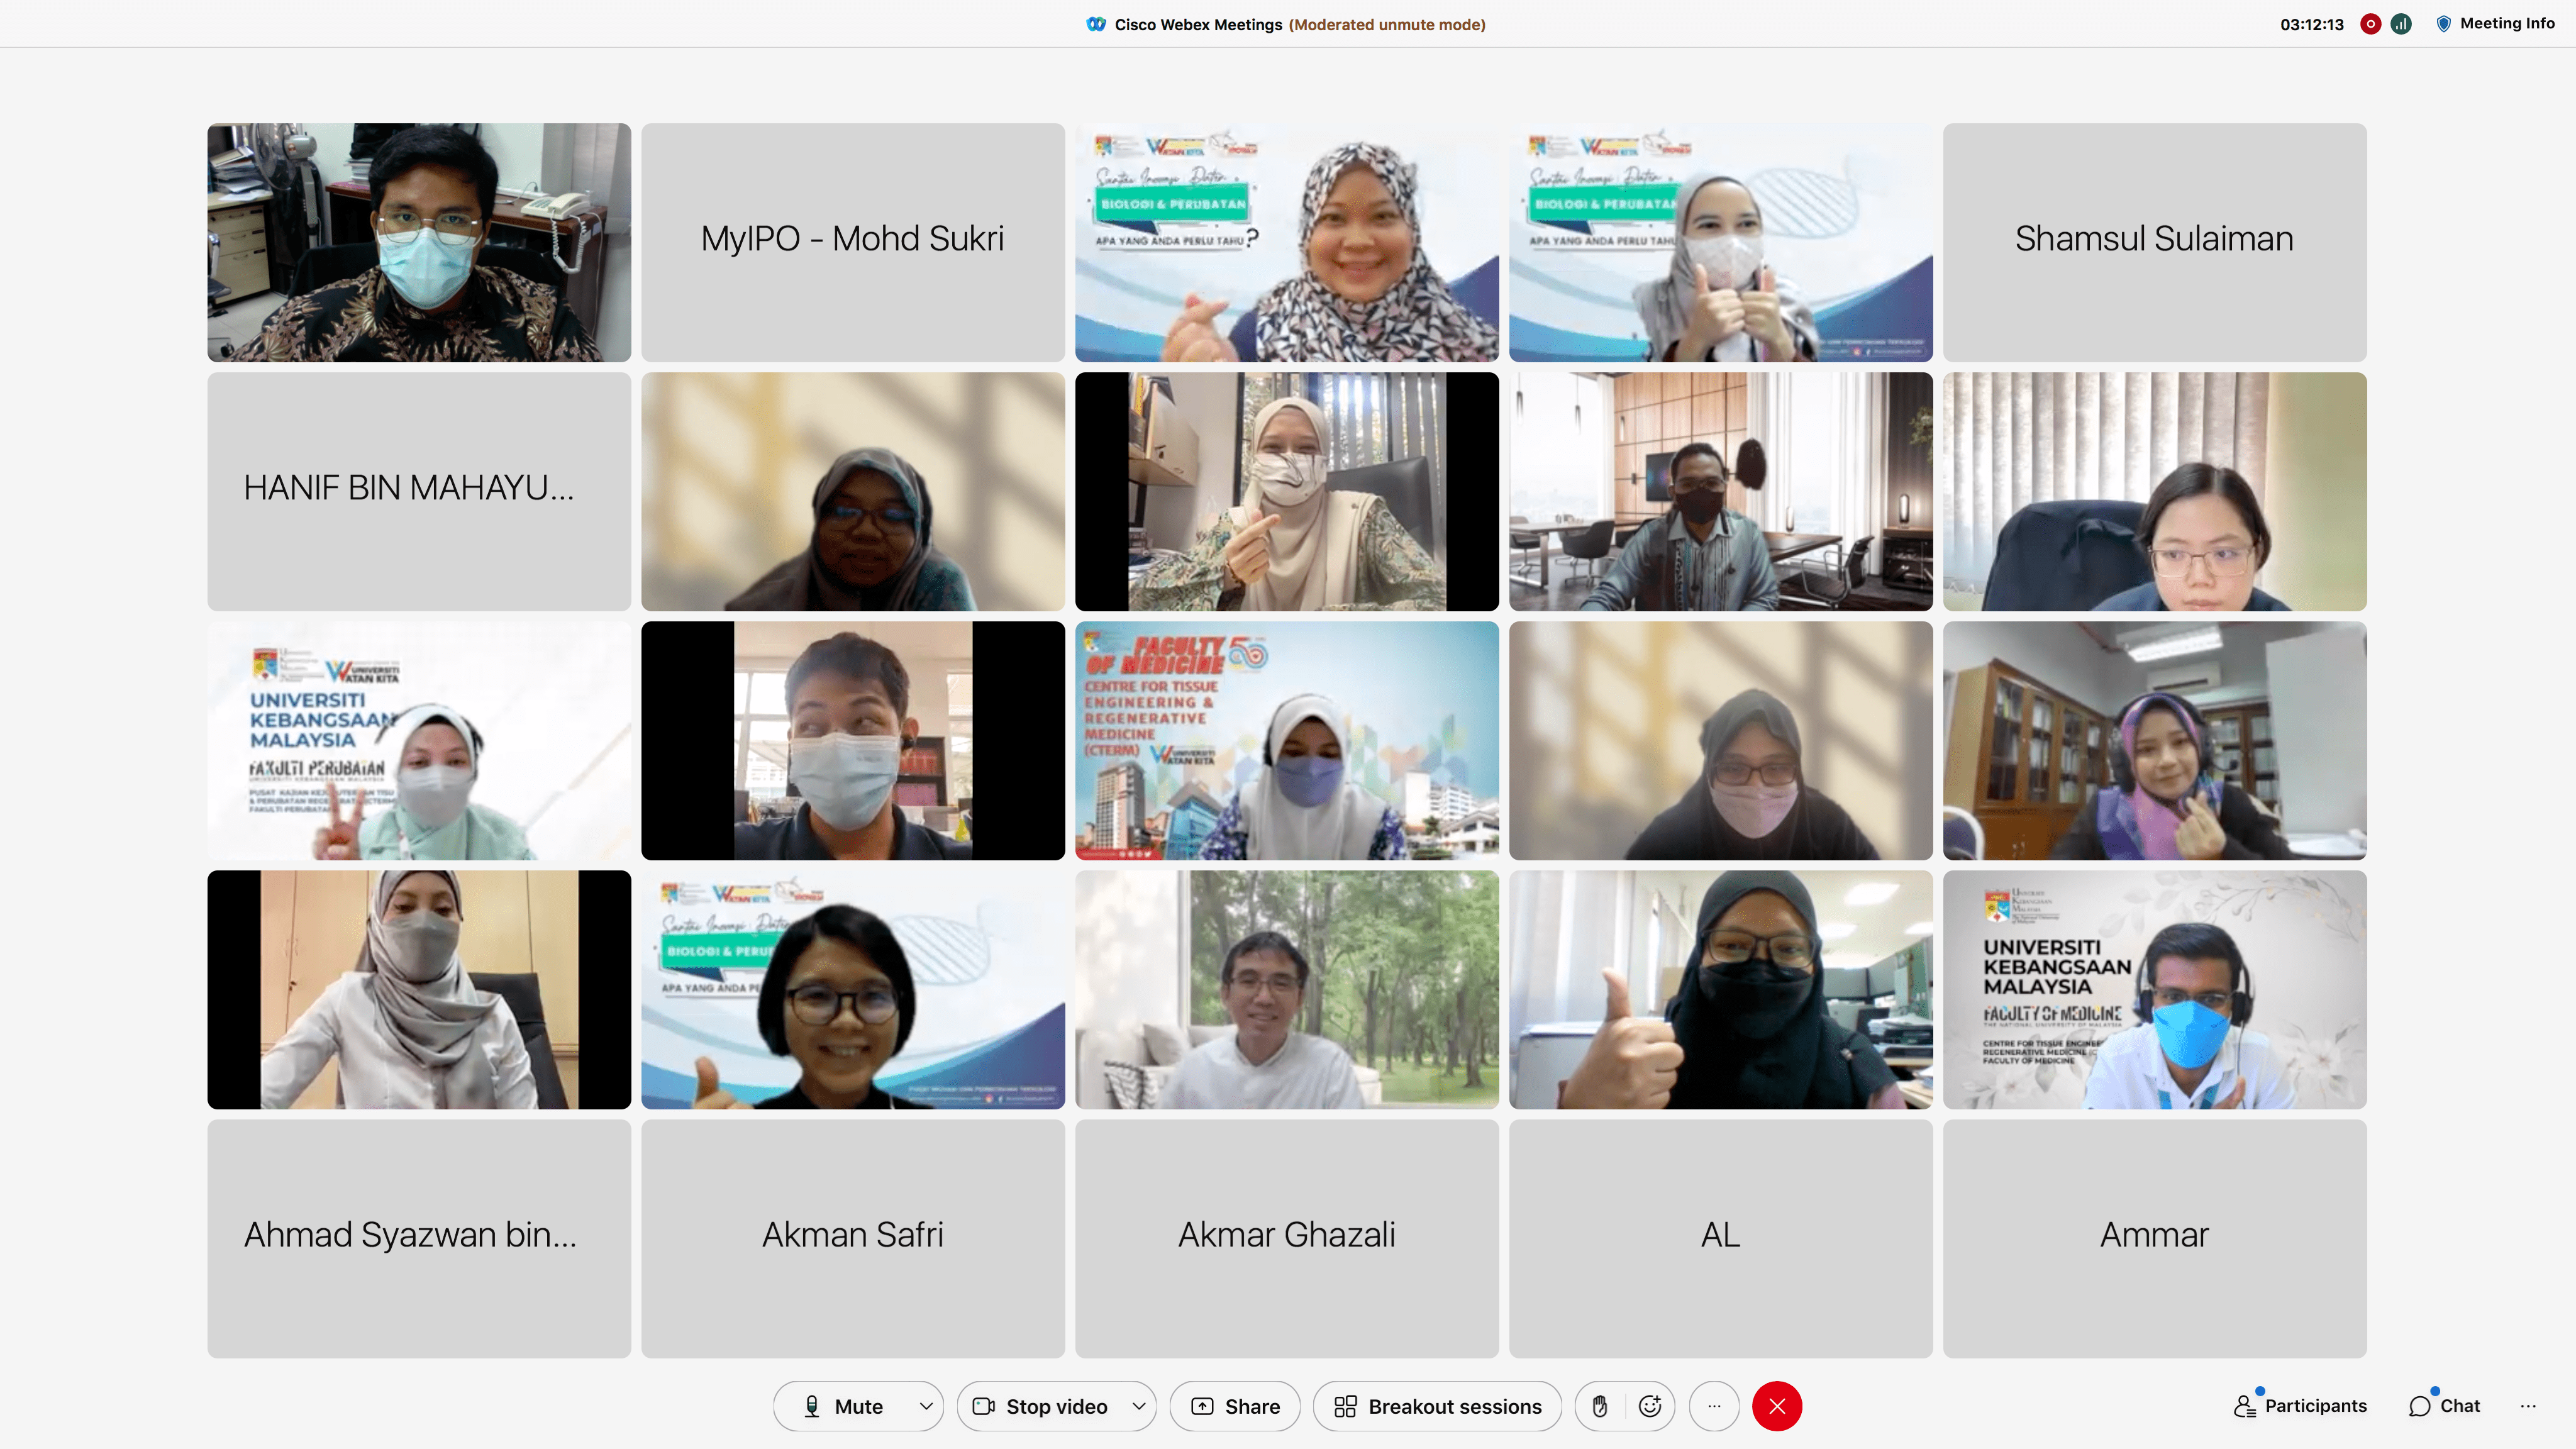
Task: Select the MyIPO - Mohd Sukri tile
Action: click(x=852, y=241)
